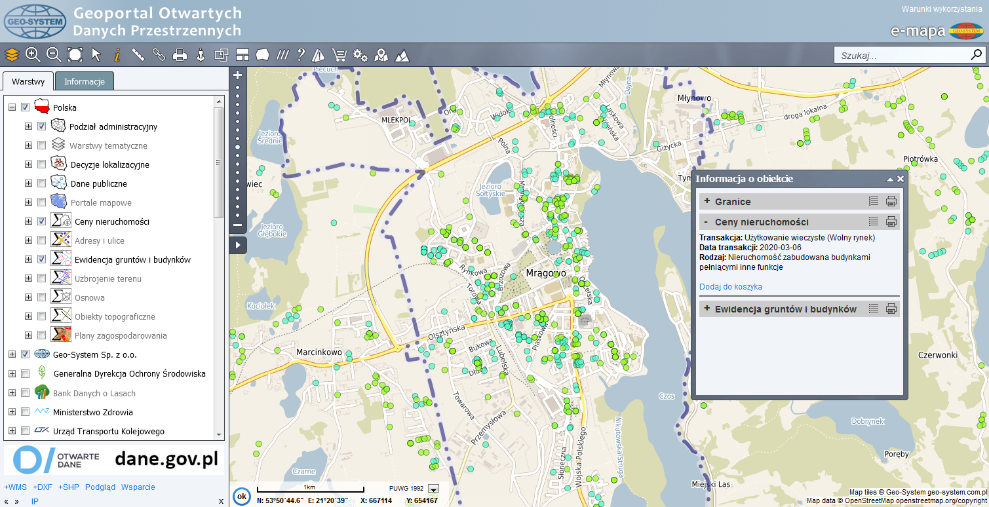Collapse the Polska tree node
The width and height of the screenshot is (989, 507).
[12, 107]
